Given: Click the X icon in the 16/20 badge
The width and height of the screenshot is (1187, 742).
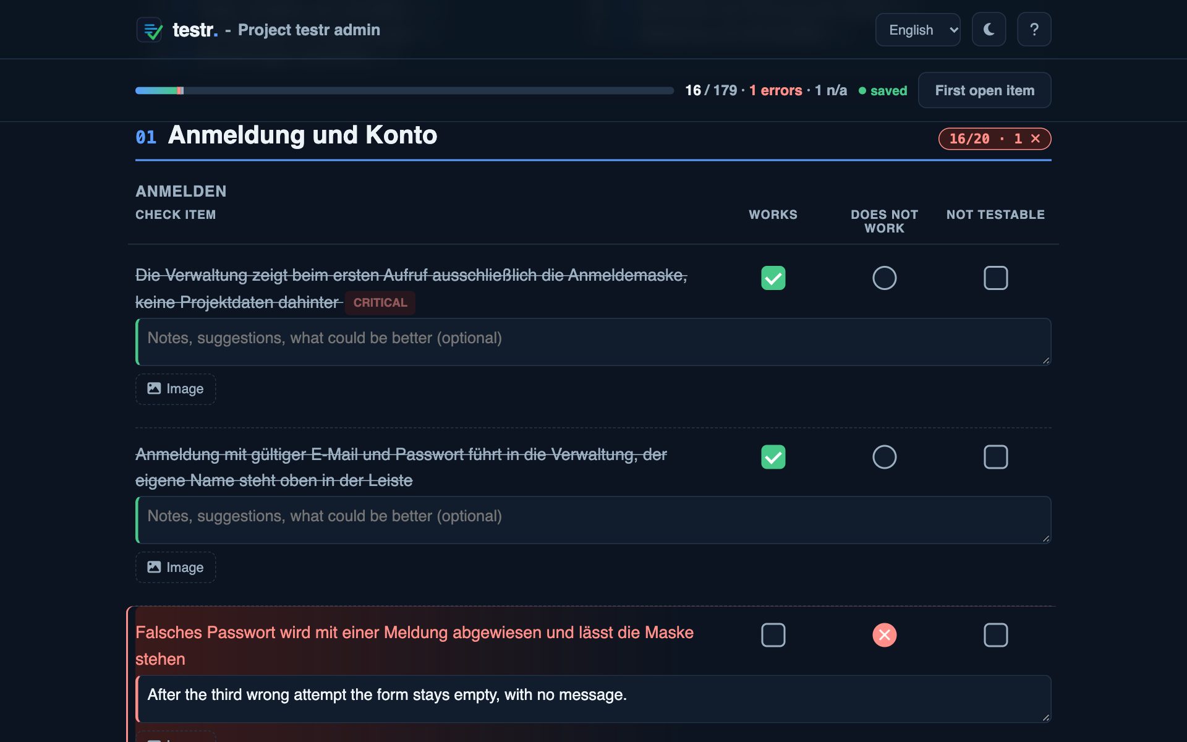Looking at the screenshot, I should point(1036,139).
